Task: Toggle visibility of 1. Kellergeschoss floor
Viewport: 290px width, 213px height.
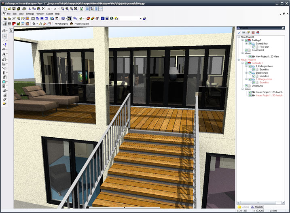Action: coord(250,66)
